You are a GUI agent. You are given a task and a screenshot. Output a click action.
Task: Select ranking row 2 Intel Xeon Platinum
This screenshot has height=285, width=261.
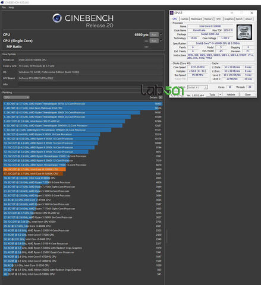tap(83, 108)
